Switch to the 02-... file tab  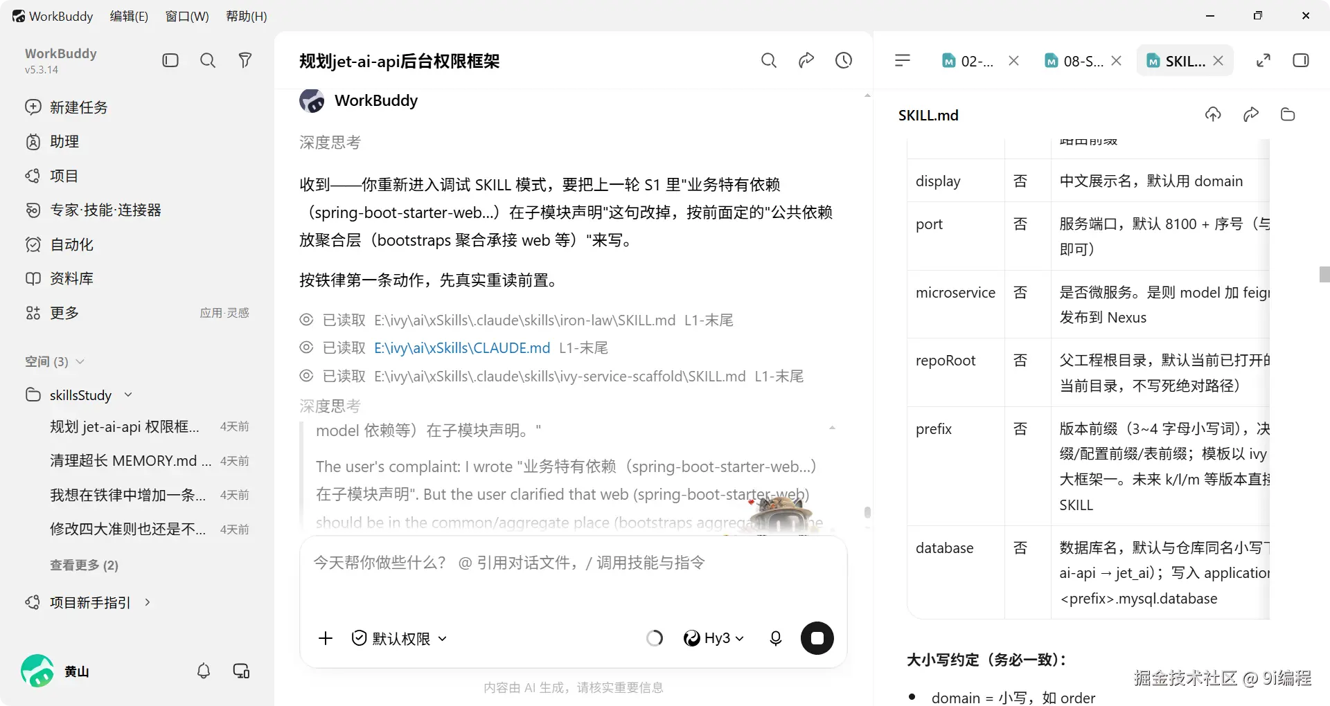coord(968,61)
